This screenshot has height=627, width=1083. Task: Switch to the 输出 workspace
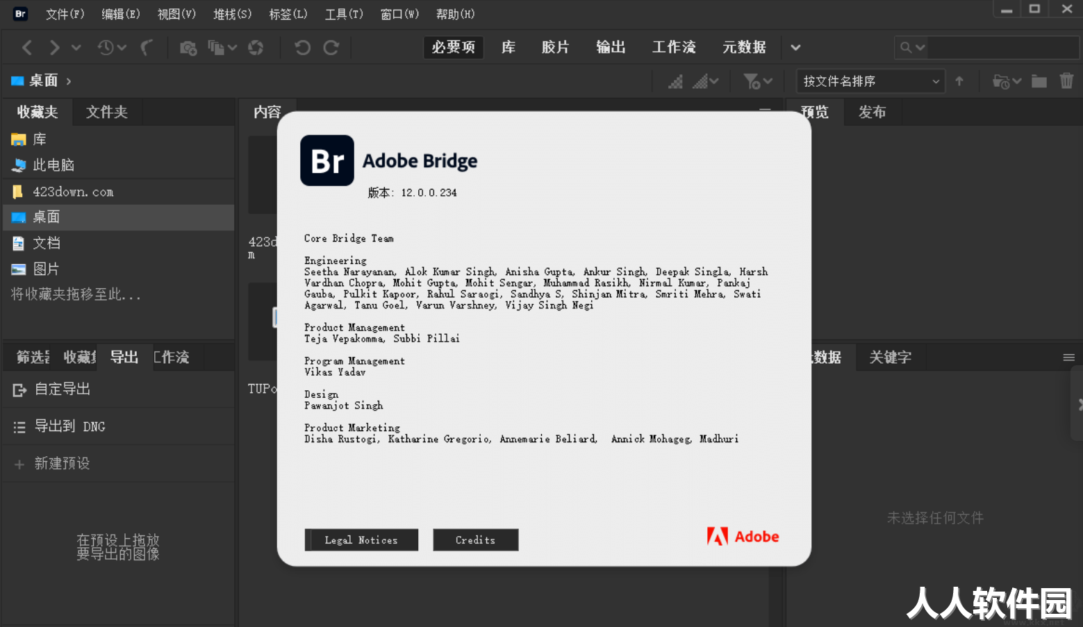pyautogui.click(x=611, y=47)
